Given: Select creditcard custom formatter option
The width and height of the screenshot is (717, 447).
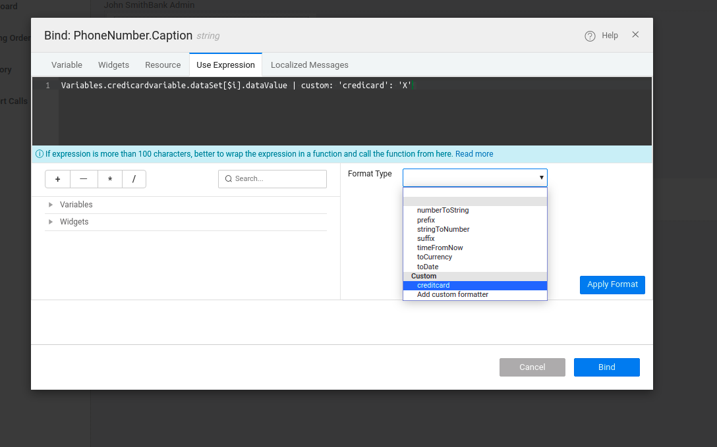Looking at the screenshot, I should [x=434, y=285].
